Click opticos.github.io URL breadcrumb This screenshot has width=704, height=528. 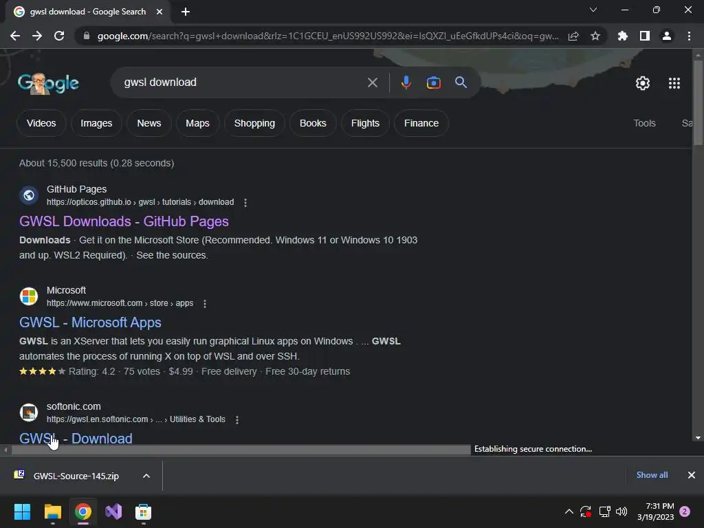point(140,202)
